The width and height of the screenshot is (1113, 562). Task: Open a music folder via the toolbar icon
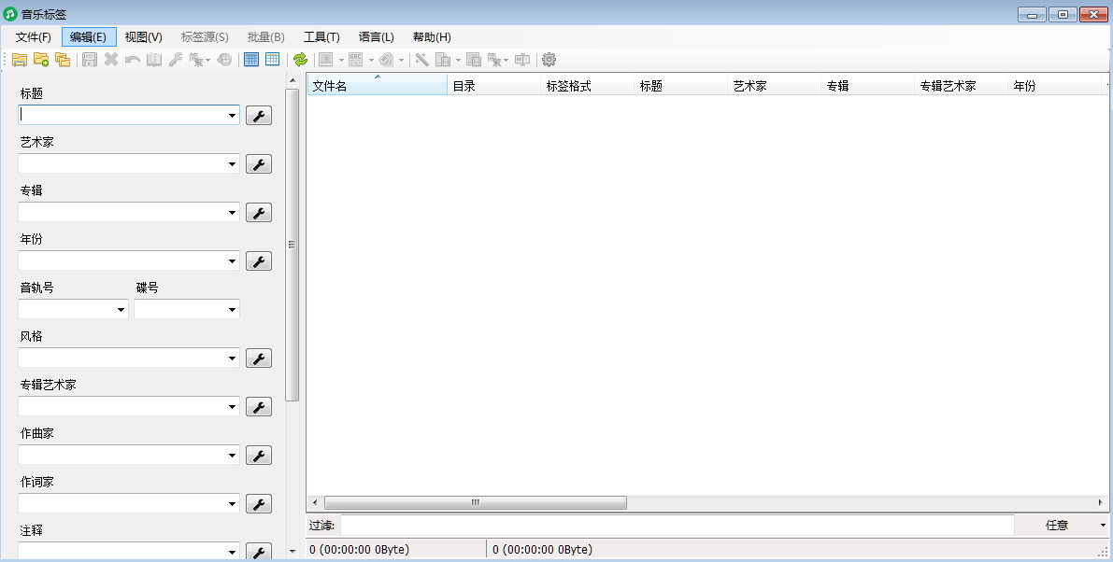pos(21,59)
